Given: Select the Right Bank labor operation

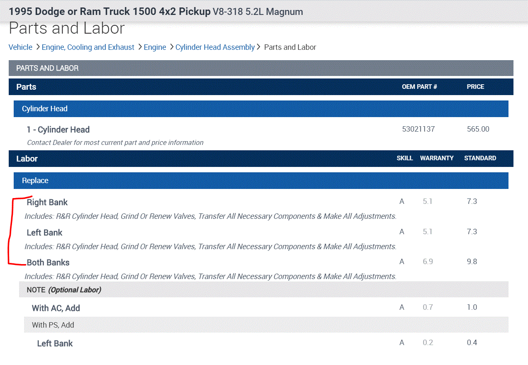Looking at the screenshot, I should pos(47,202).
